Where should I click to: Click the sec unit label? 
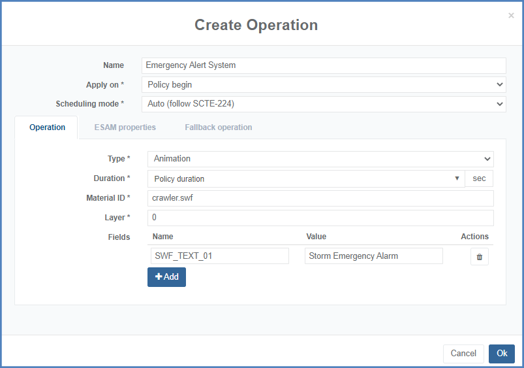[479, 178]
